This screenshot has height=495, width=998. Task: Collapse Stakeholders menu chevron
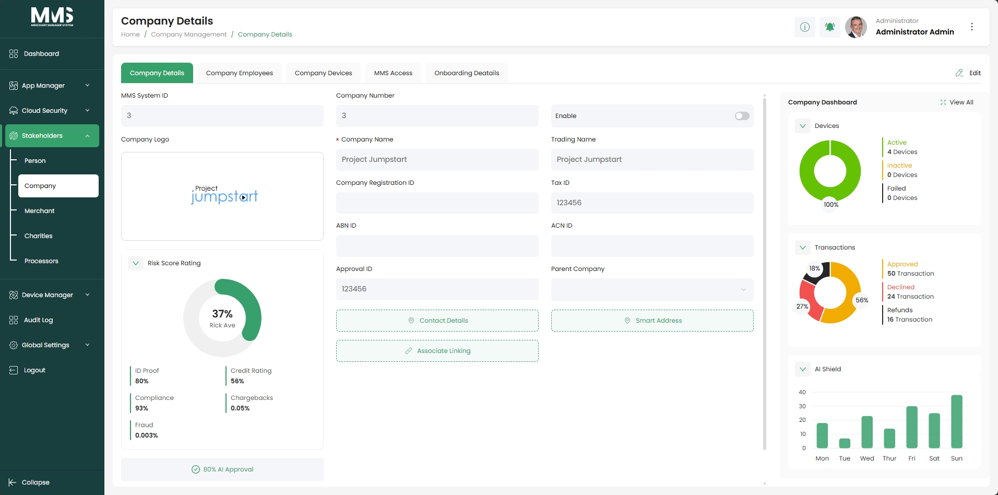click(x=87, y=136)
